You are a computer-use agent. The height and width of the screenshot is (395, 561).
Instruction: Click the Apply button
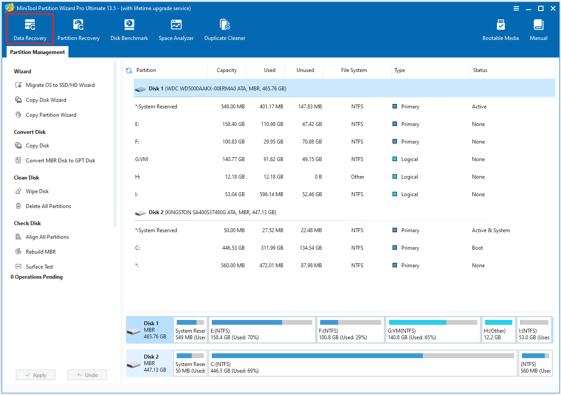tap(35, 375)
